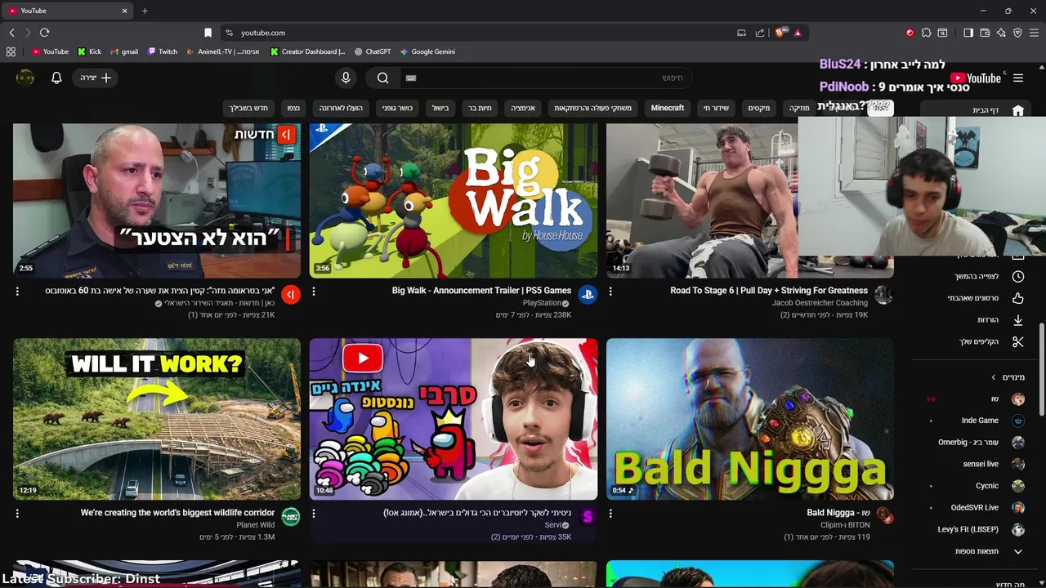The width and height of the screenshot is (1046, 588).
Task: Select the כושר גופני filter chip
Action: click(397, 108)
